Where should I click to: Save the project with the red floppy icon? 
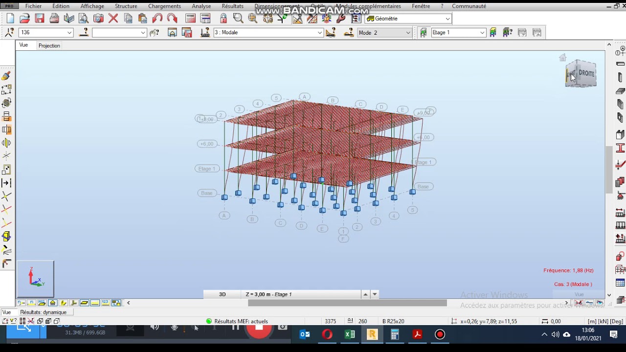[40, 19]
